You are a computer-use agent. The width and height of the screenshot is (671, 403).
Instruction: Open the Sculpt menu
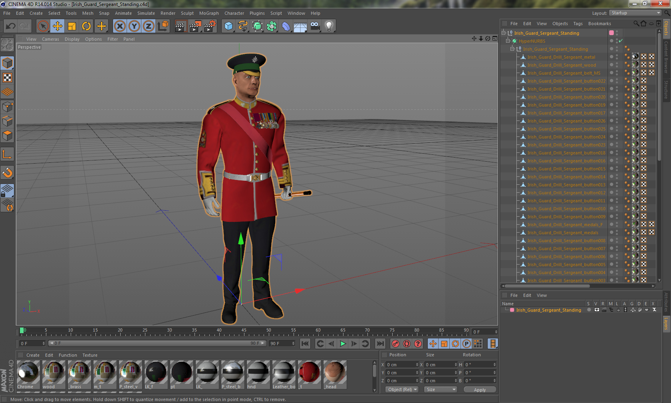(x=187, y=13)
